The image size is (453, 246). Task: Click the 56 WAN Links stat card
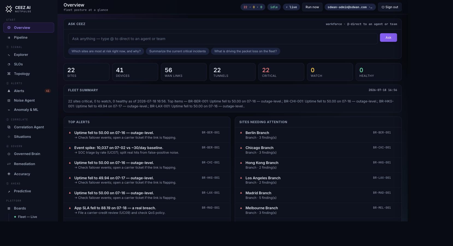[x=184, y=72]
